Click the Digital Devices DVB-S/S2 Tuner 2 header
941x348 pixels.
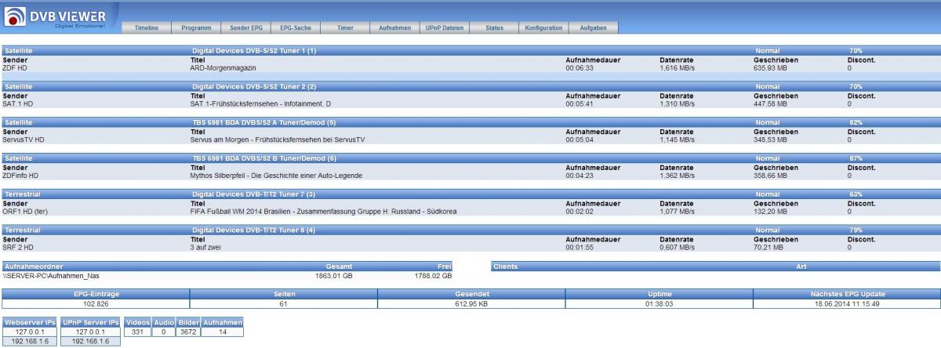pyautogui.click(x=254, y=86)
